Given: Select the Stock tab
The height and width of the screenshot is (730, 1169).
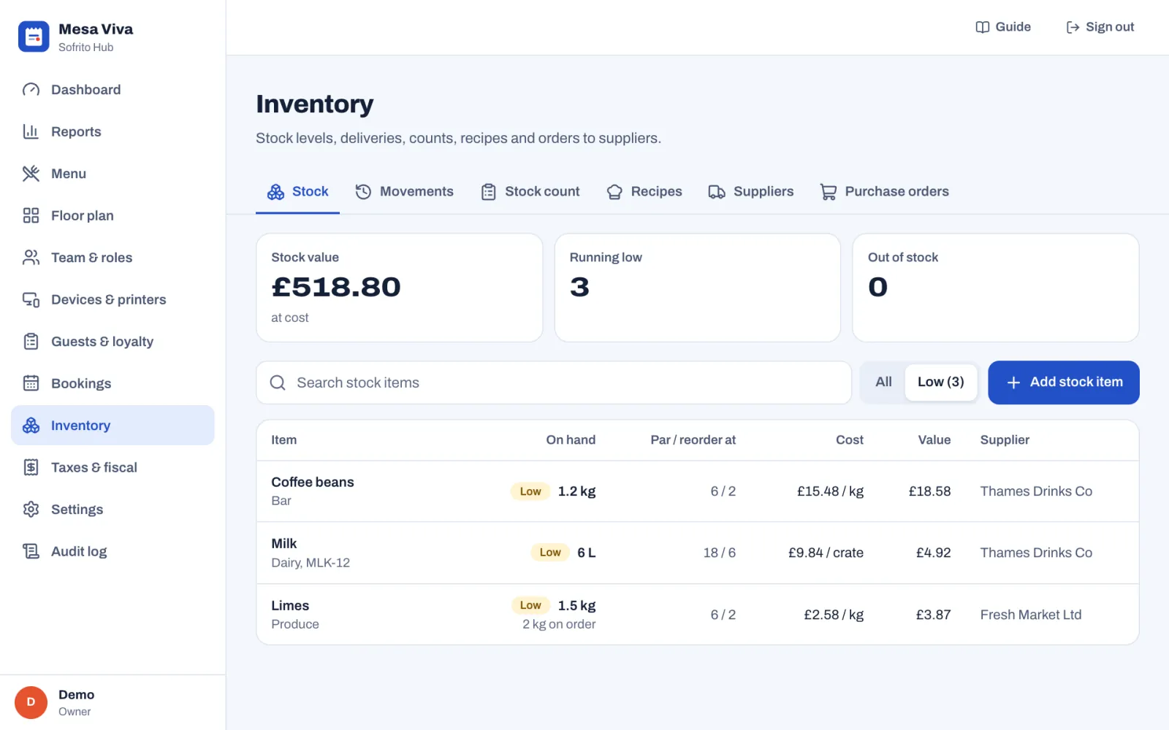Looking at the screenshot, I should tap(297, 191).
